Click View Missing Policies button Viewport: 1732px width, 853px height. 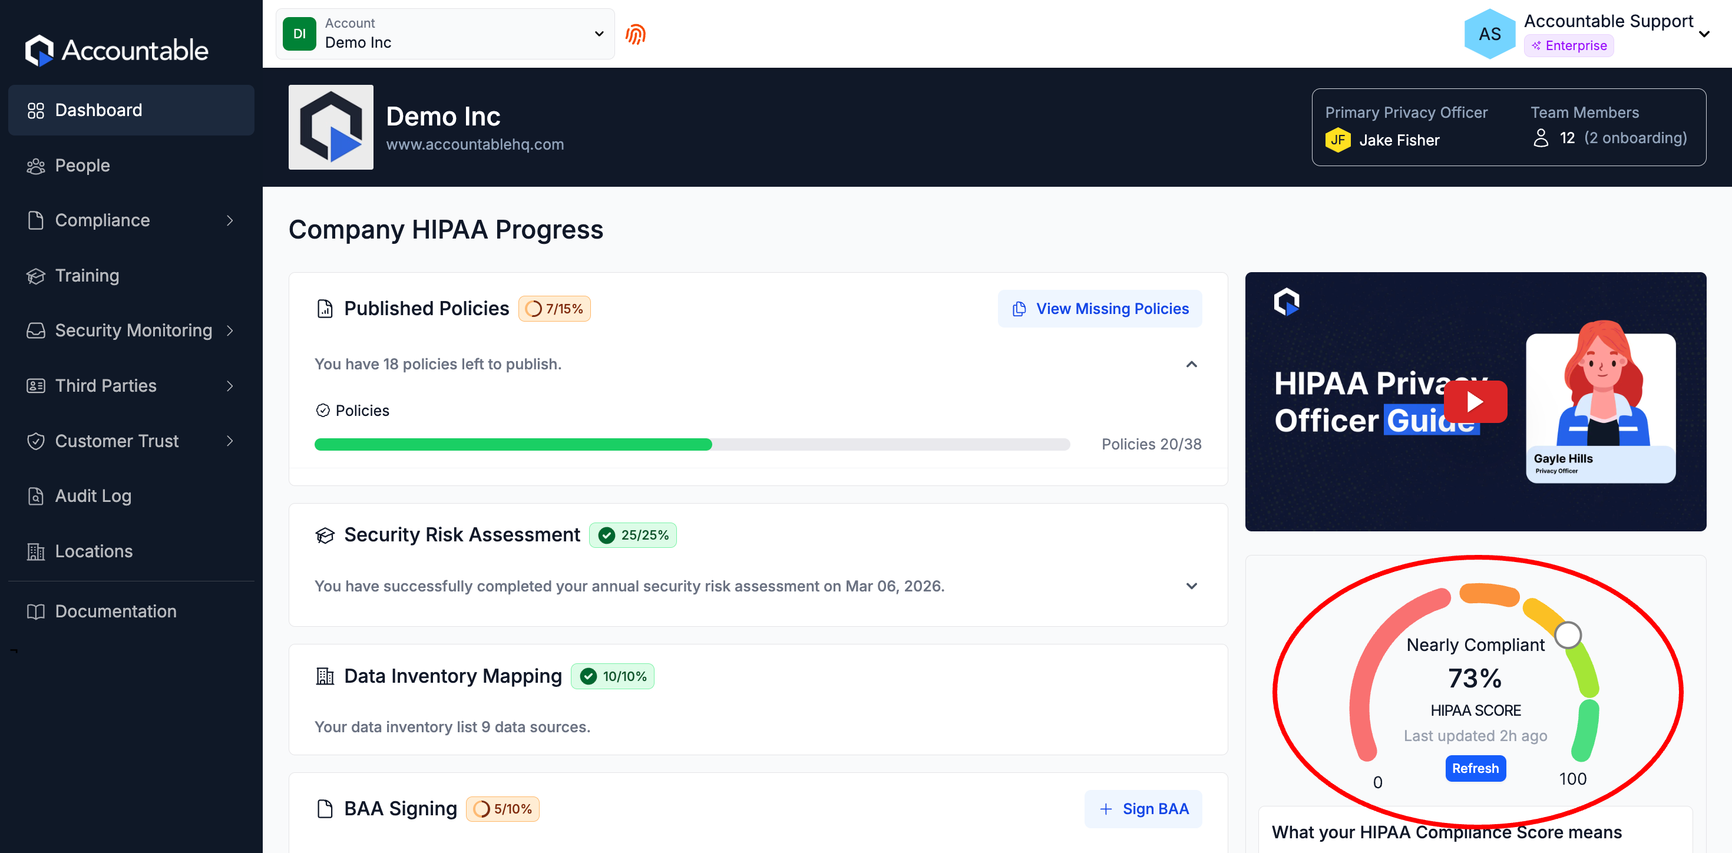click(x=1099, y=309)
